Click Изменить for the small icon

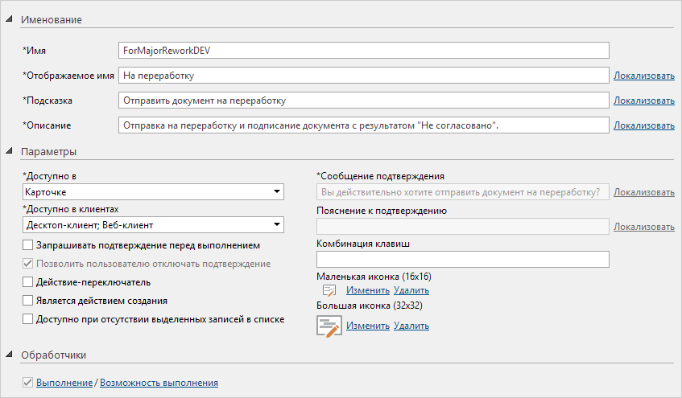tap(367, 290)
